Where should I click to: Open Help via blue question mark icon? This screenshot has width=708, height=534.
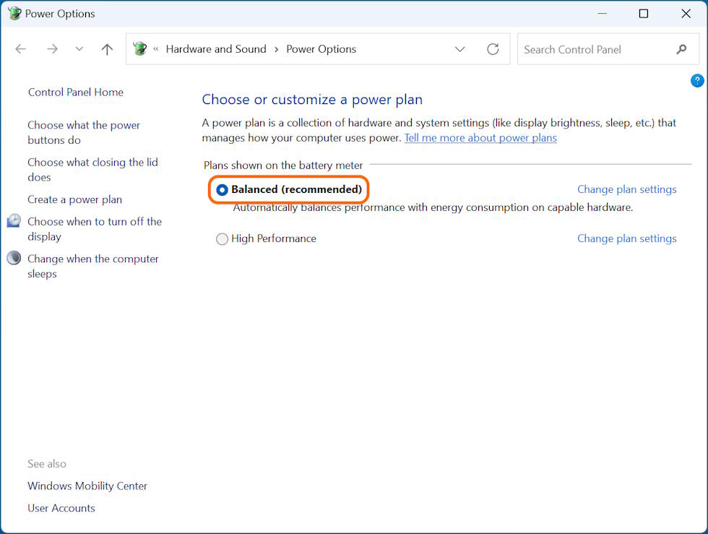click(697, 80)
